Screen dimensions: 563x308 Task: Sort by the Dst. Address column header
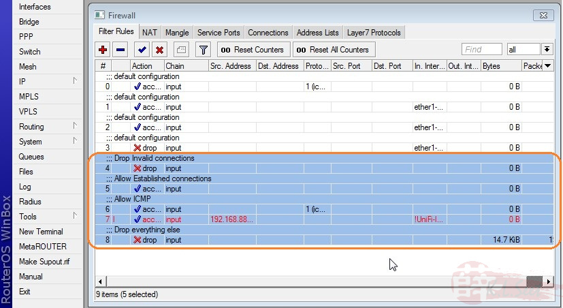280,66
